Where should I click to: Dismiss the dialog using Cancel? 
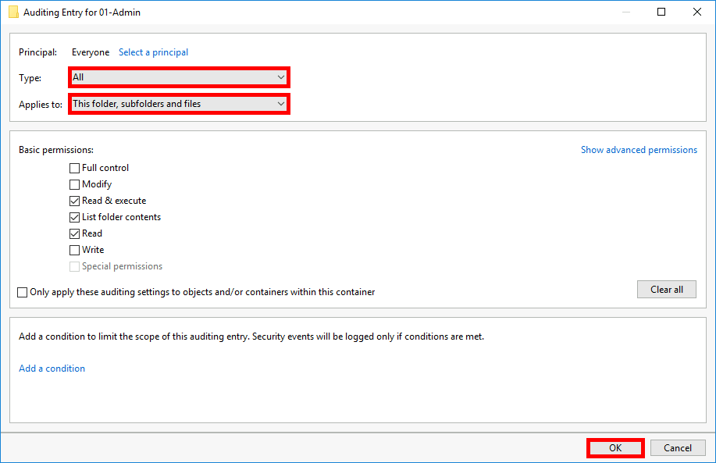tap(677, 447)
